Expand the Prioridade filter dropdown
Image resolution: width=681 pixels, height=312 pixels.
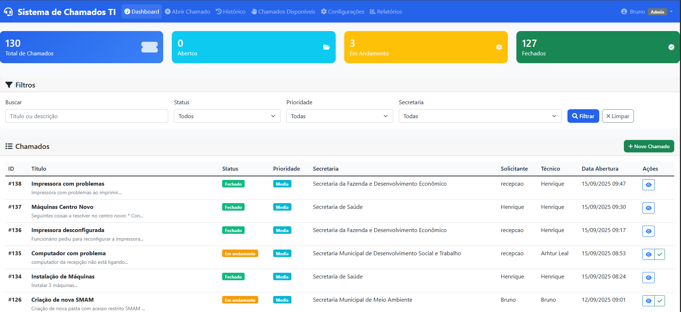click(340, 116)
